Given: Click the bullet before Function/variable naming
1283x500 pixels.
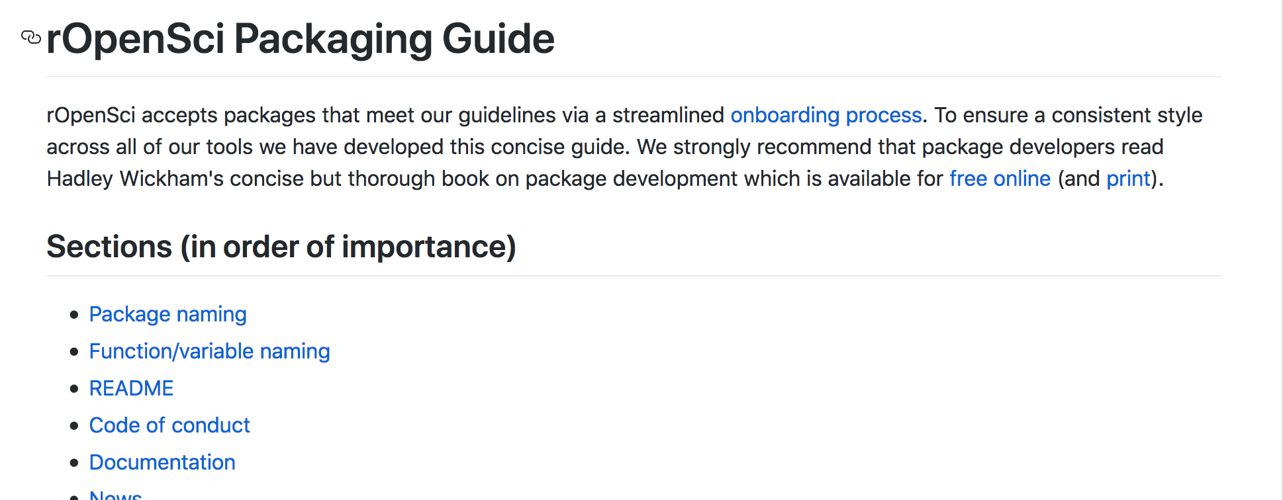Looking at the screenshot, I should [x=74, y=351].
